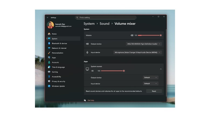Open System sounds Input device Default dropdown
The image size is (210, 117).
150,83
